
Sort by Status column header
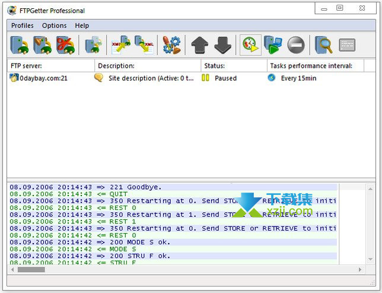pyautogui.click(x=234, y=66)
